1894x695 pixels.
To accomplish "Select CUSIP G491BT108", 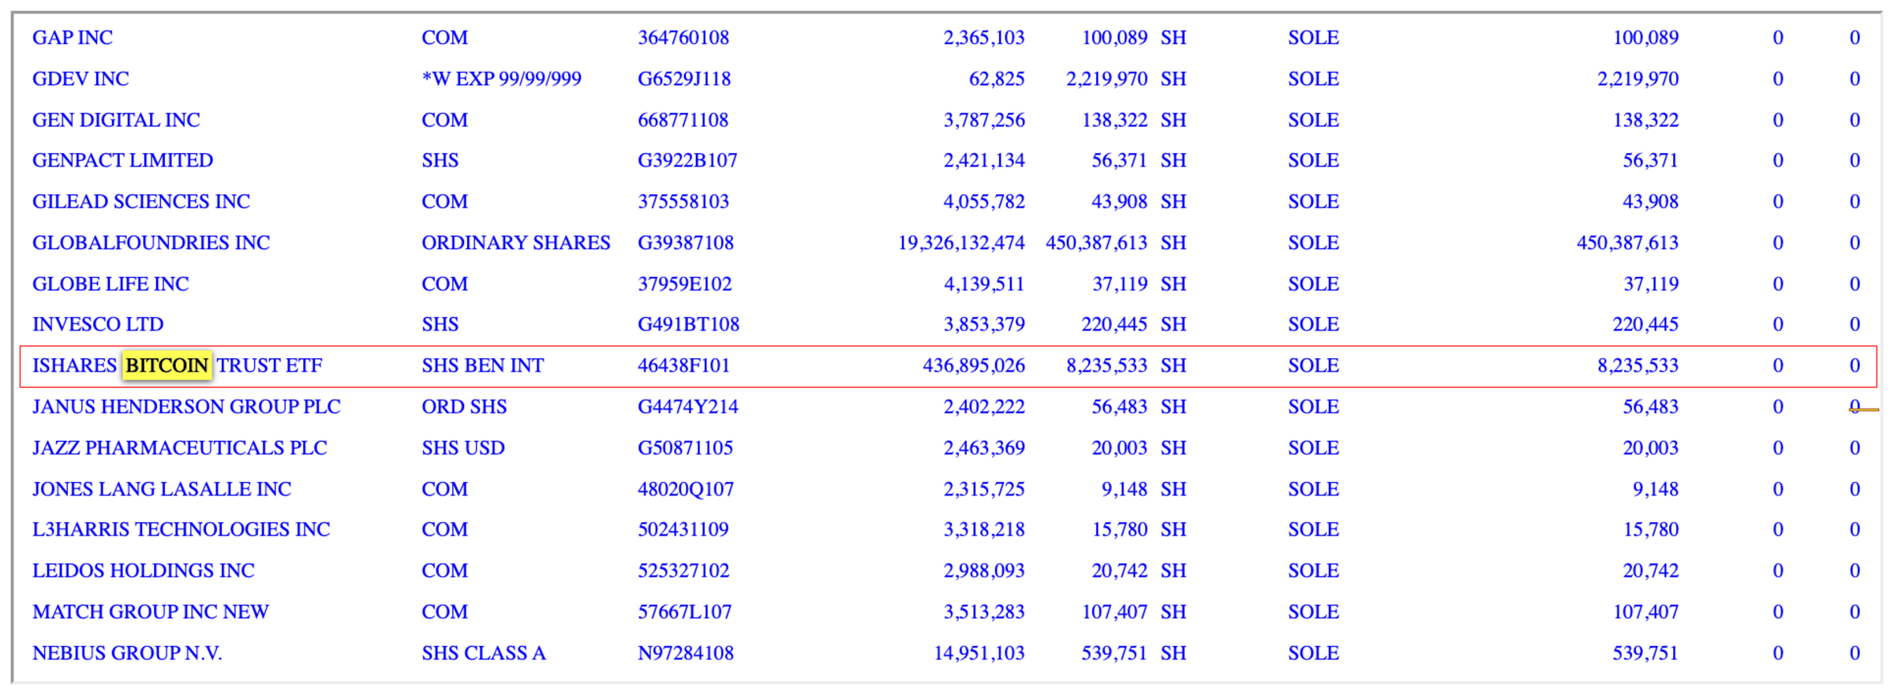I will click(689, 324).
